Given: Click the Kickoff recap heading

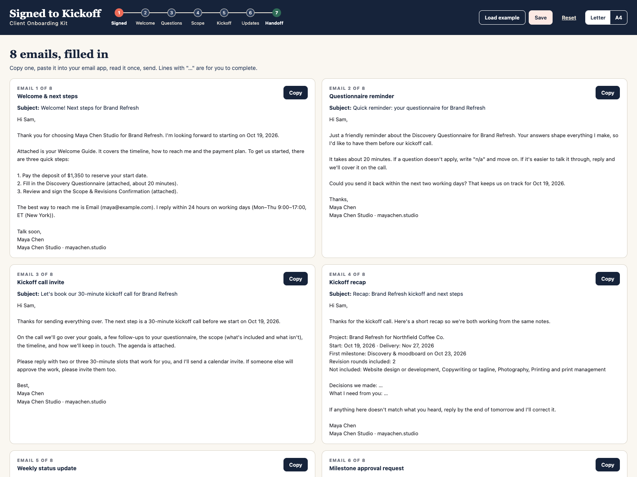Looking at the screenshot, I should (x=348, y=282).
